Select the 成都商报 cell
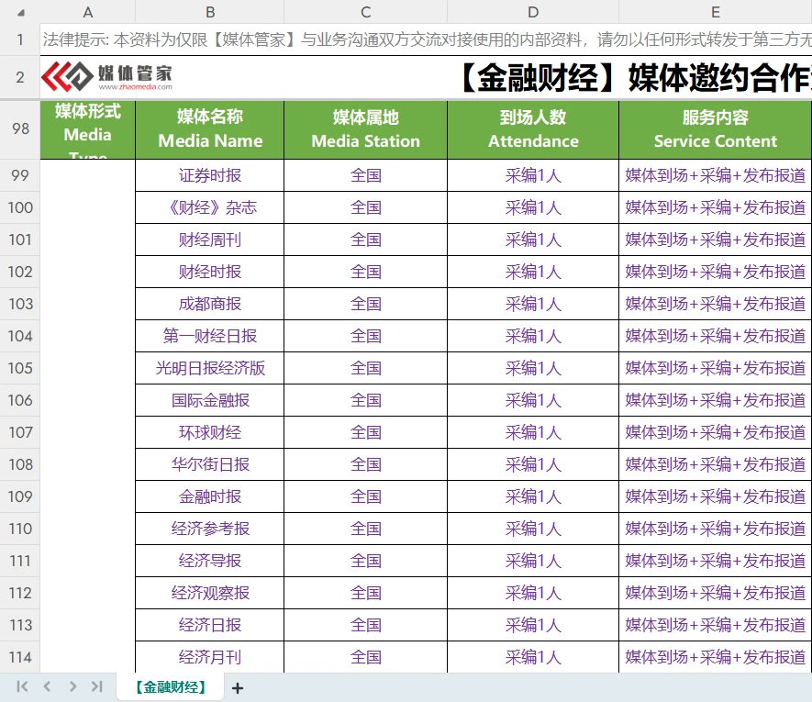 coord(210,304)
